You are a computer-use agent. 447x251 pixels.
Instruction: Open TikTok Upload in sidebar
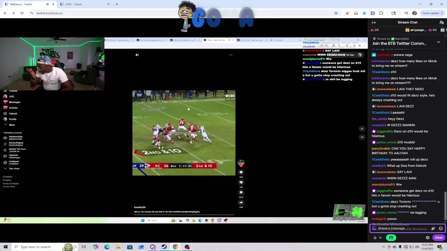click(10, 113)
